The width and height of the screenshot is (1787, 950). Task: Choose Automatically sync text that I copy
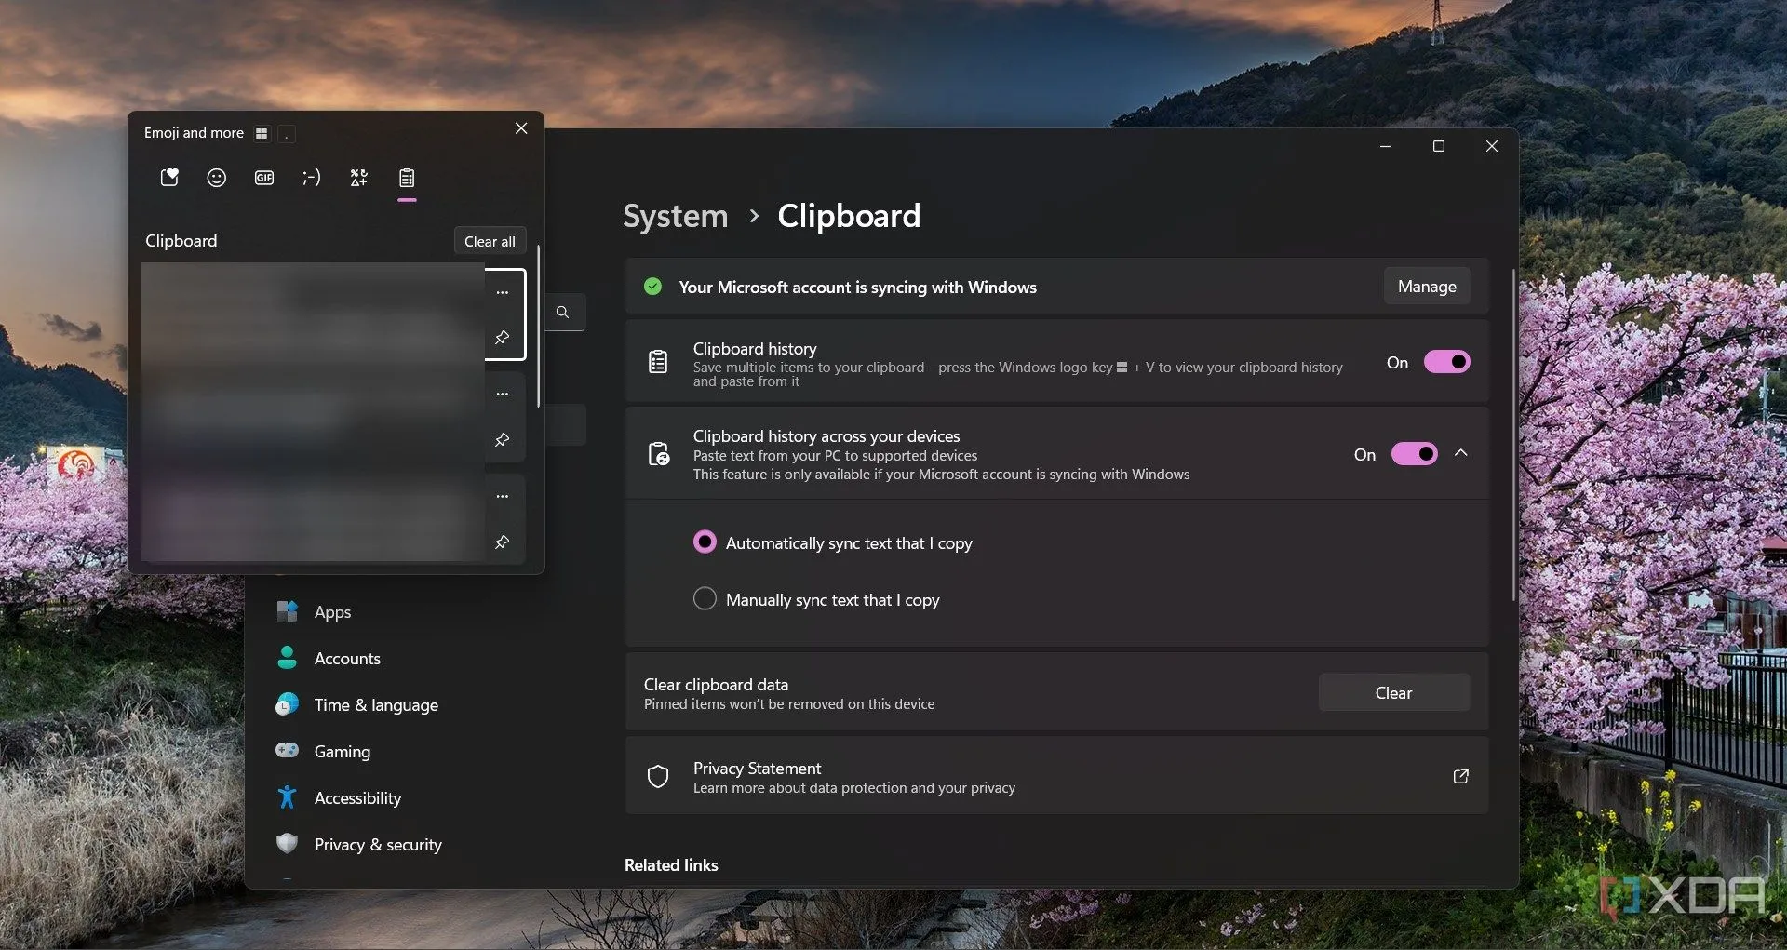[x=705, y=542]
